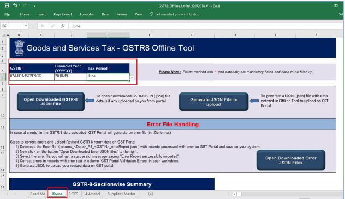This screenshot has height=199, width=345.
Task: Click the formula bar containing June
Action: 206,26
